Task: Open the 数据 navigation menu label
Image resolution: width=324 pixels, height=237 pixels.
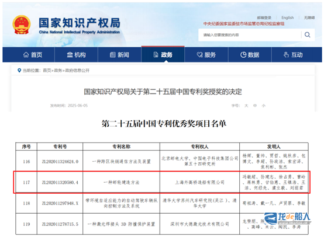Action: [x=254, y=55]
